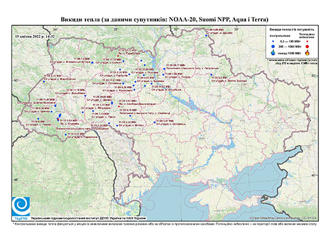Click the blue flame icon in legend
Viewport: 329px width, 233px height.
pyautogui.click(x=273, y=53)
